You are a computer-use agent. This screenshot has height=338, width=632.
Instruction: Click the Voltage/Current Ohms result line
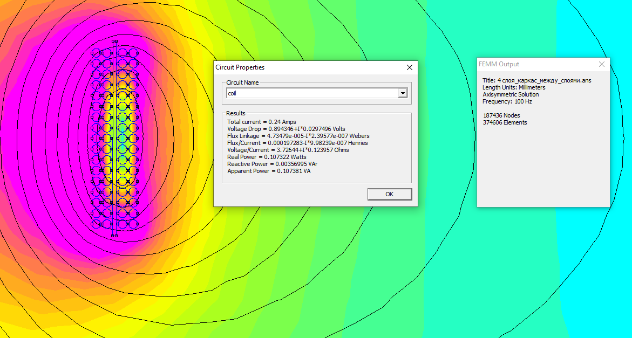pos(288,150)
